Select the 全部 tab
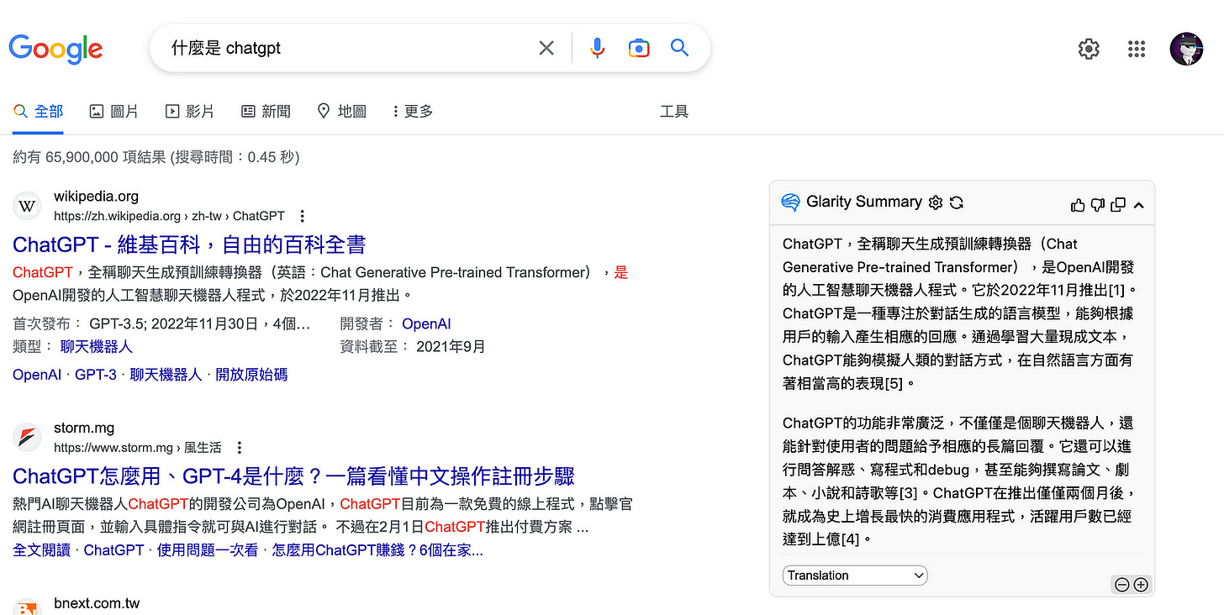Image resolution: width=1224 pixels, height=615 pixels. tap(38, 111)
